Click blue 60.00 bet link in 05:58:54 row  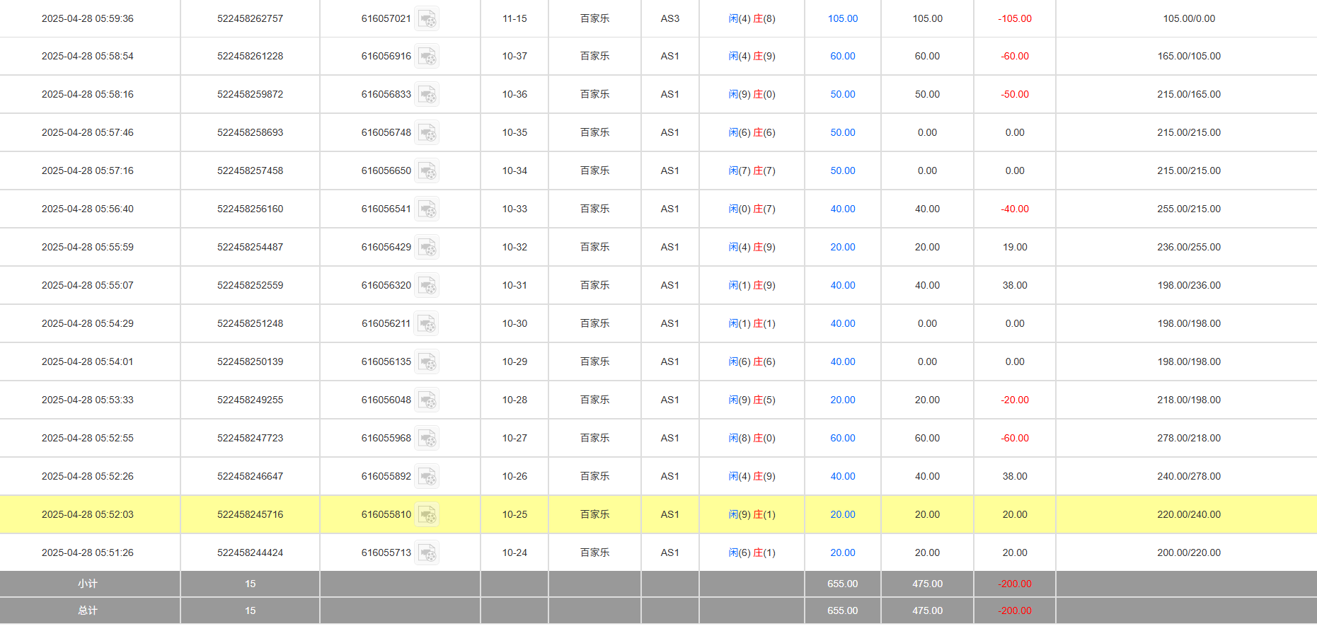842,57
